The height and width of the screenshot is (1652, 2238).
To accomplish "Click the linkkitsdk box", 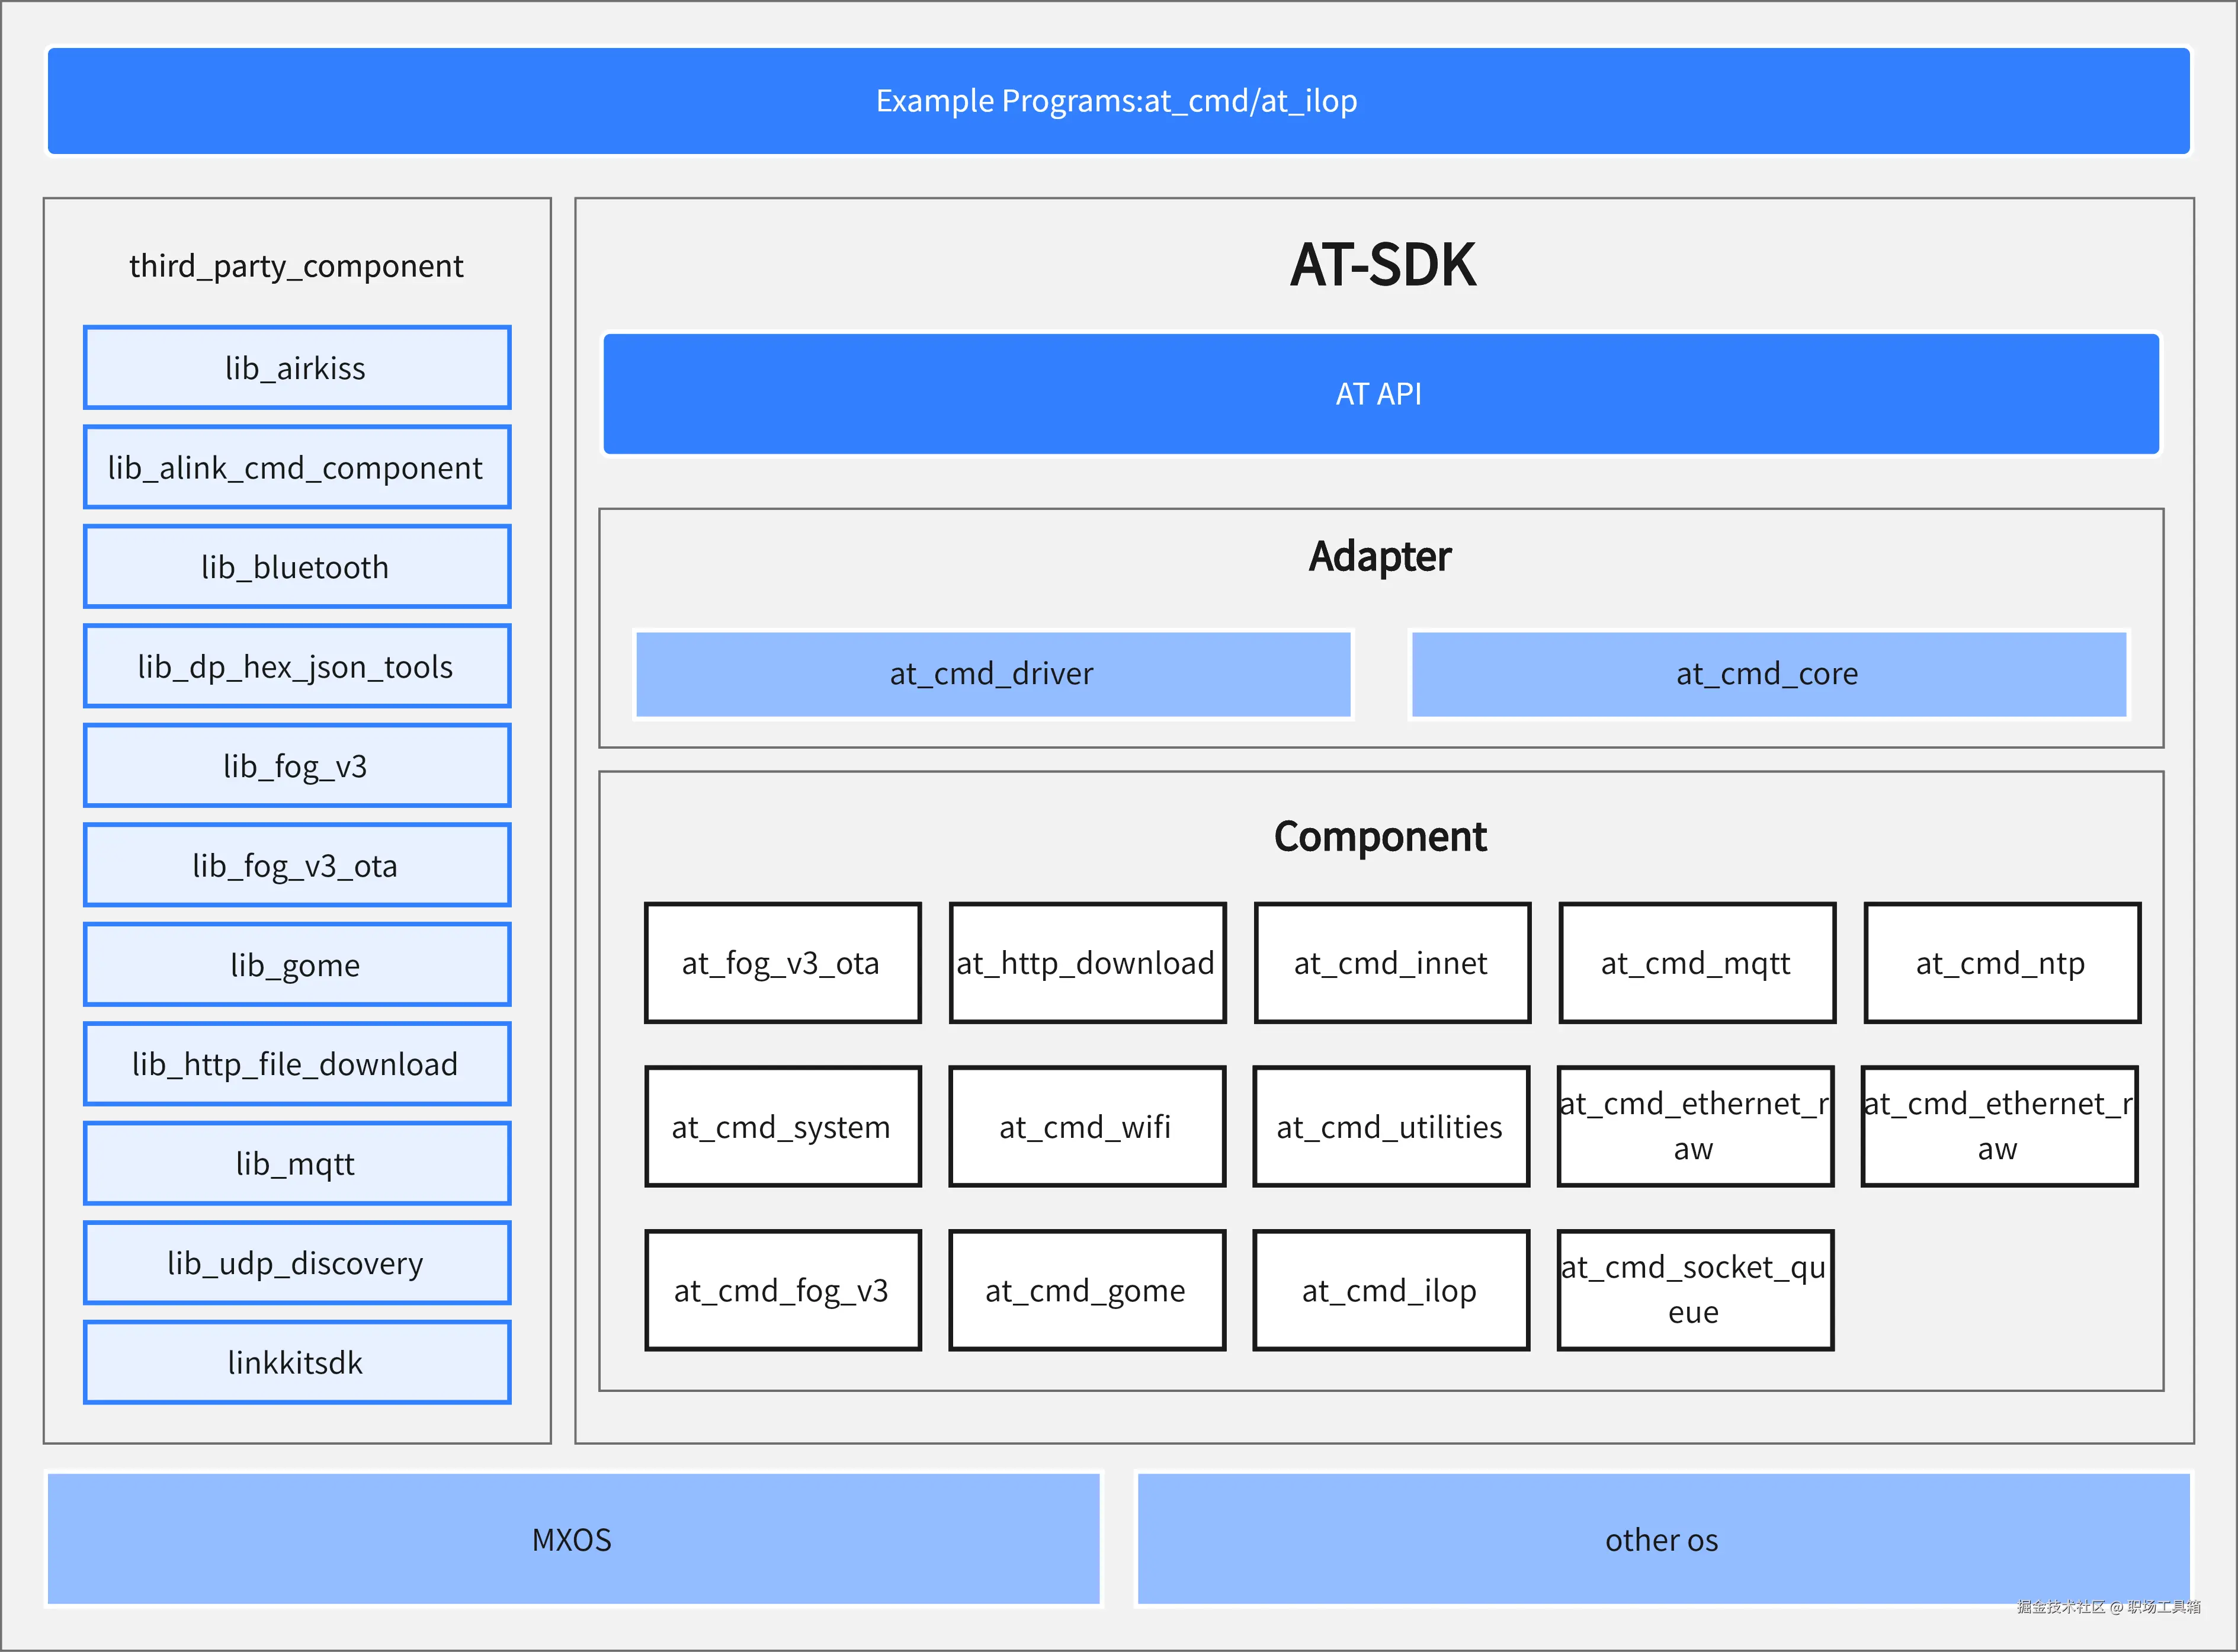I will click(297, 1362).
